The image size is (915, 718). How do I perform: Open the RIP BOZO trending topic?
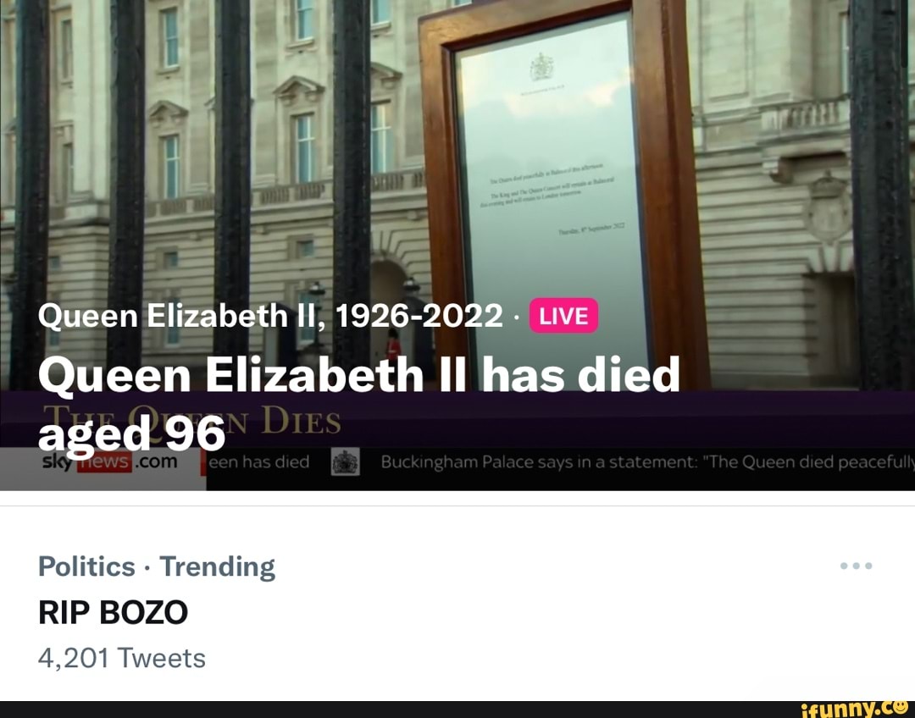(x=111, y=614)
